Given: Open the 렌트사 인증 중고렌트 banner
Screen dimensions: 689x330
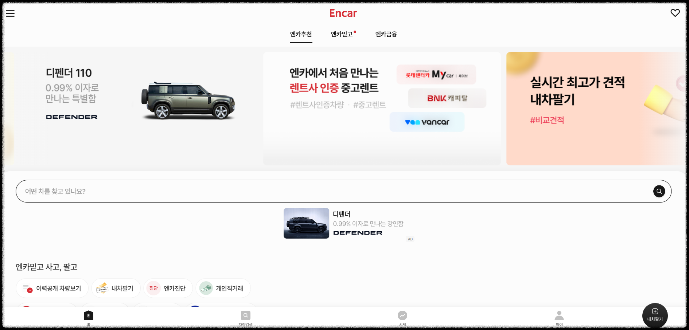Looking at the screenshot, I should pyautogui.click(x=382, y=109).
